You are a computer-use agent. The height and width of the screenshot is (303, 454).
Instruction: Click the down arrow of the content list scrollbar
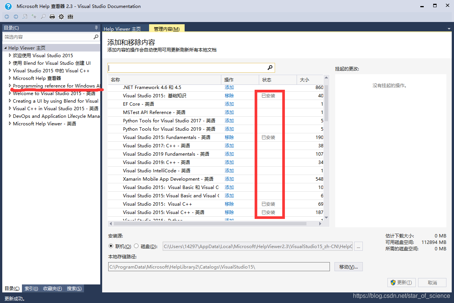pos(326,218)
